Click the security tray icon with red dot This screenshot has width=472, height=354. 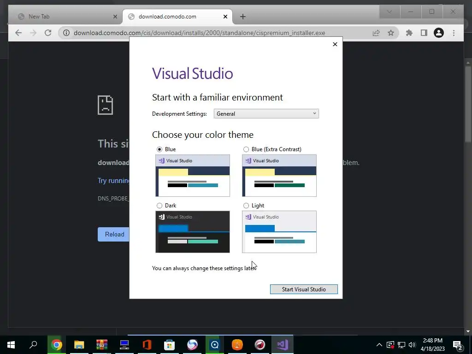pos(390,345)
